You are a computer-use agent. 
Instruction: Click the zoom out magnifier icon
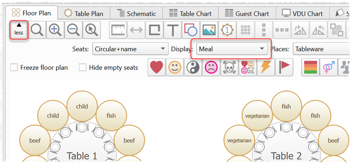click(73, 30)
